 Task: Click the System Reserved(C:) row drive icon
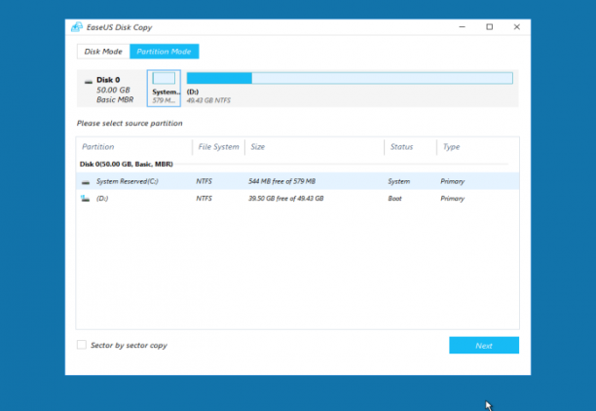[86, 182]
